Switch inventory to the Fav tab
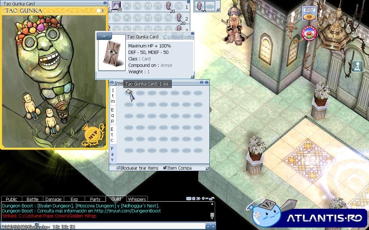 tap(113, 154)
